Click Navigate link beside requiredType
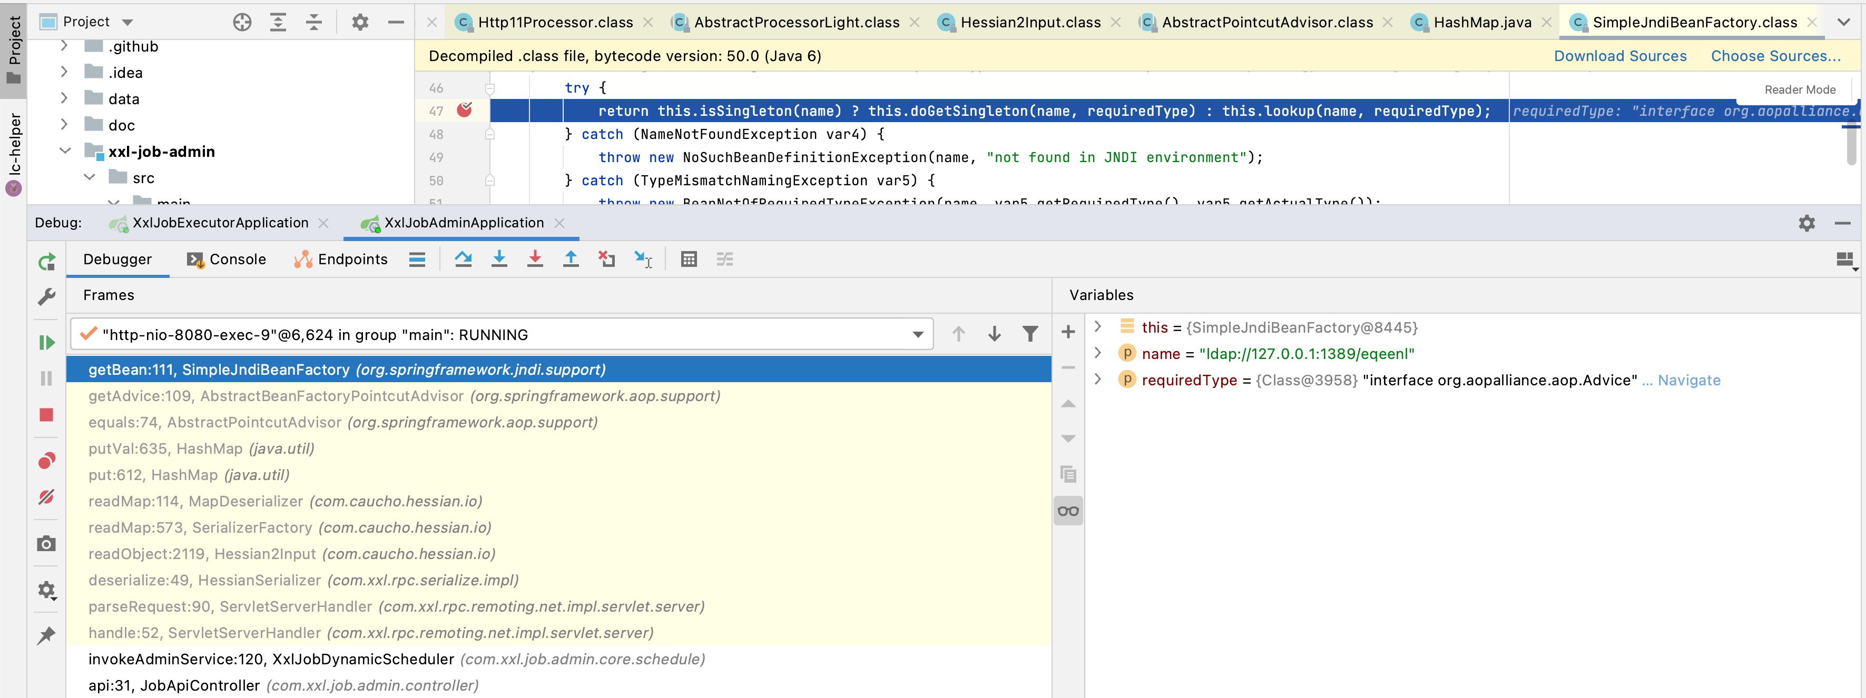The image size is (1866, 698). click(x=1688, y=380)
